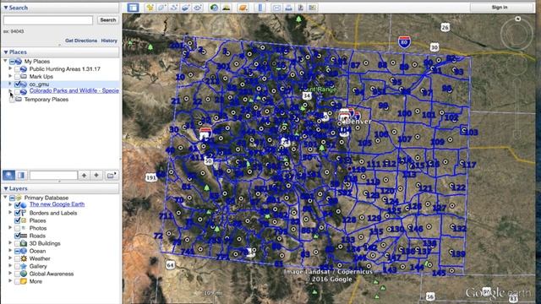541x304 pixels.
Task: Expand the co_gmu tree node
Action: [10, 84]
